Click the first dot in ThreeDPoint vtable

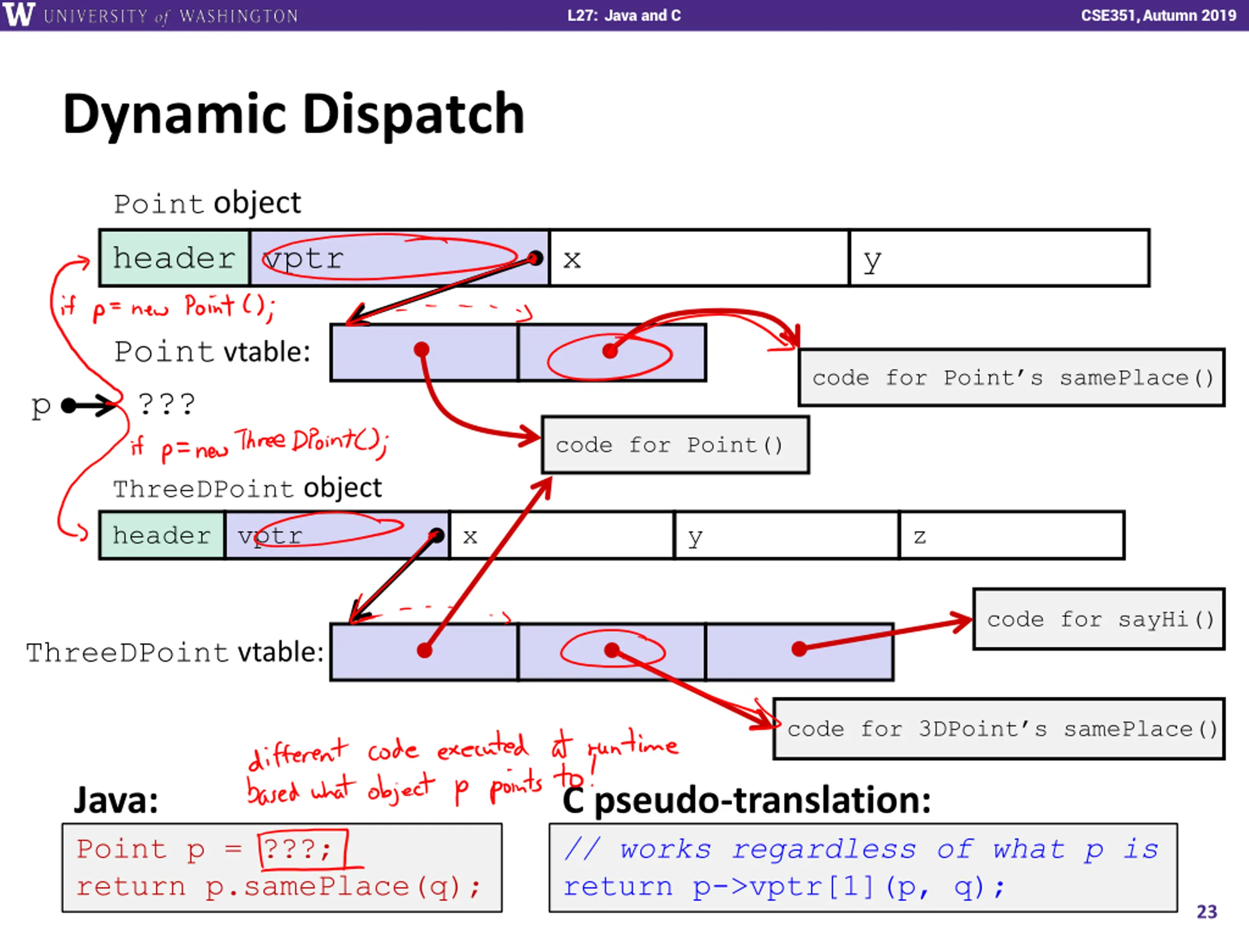pyautogui.click(x=424, y=650)
